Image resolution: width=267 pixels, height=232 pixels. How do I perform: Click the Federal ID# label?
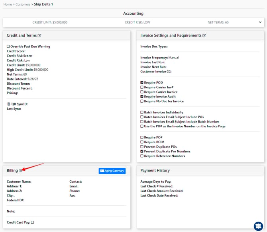pyautogui.click(x=16, y=200)
